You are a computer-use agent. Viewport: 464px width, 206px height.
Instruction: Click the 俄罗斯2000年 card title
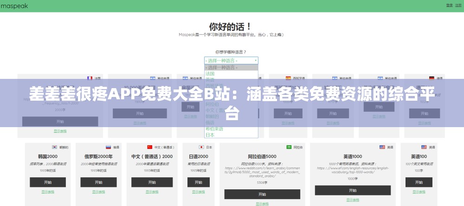98,156
